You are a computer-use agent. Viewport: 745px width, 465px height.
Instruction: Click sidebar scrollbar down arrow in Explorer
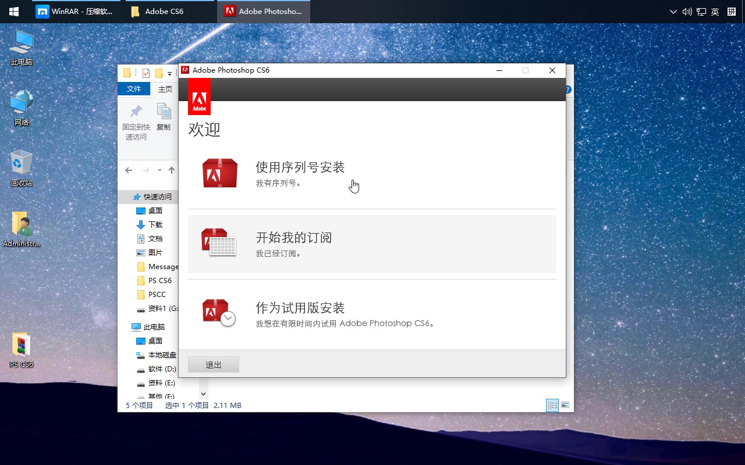pos(203,394)
